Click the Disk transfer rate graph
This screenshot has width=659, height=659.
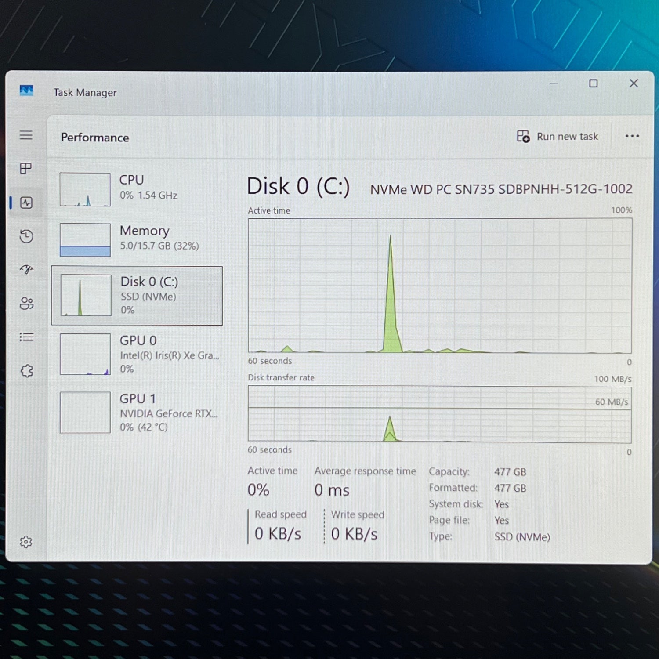pos(439,414)
